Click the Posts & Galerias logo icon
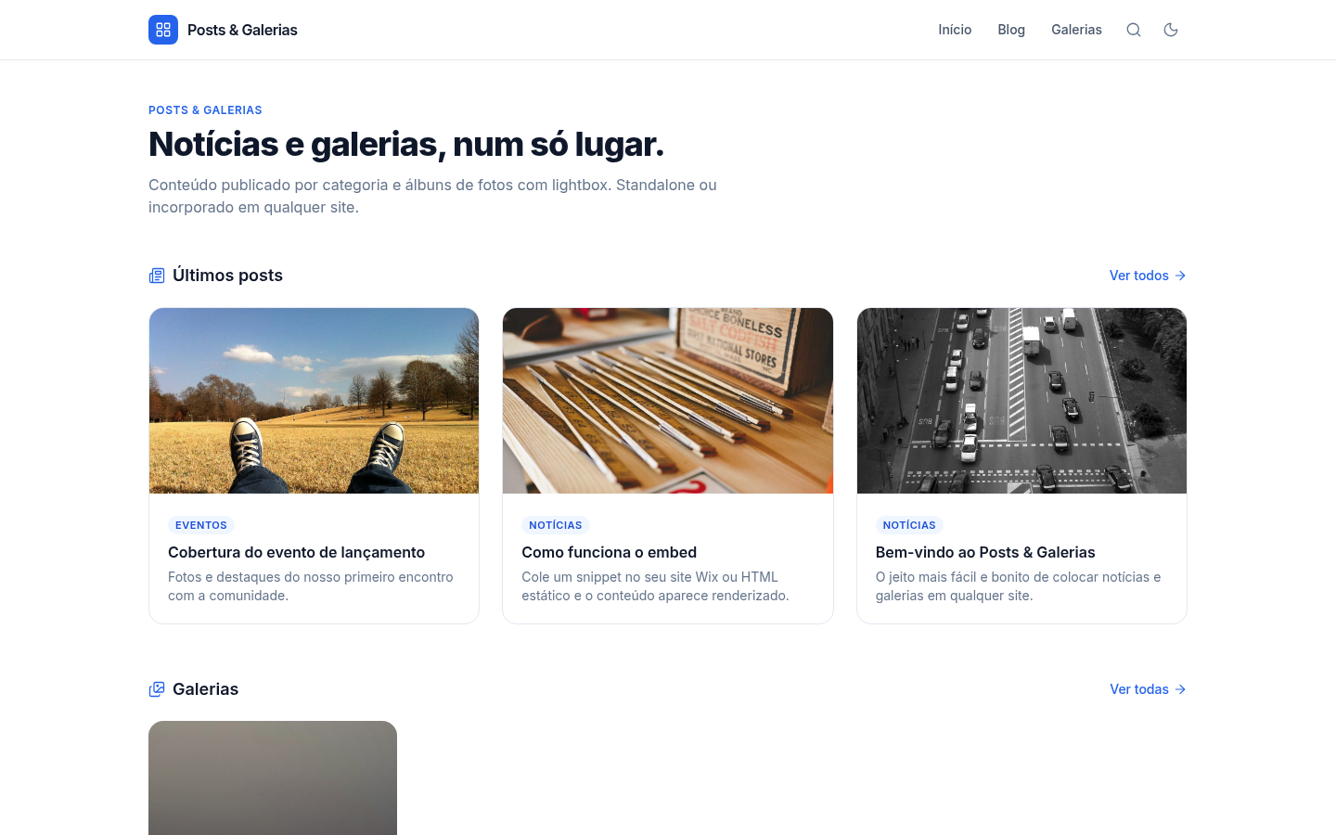 click(x=163, y=30)
